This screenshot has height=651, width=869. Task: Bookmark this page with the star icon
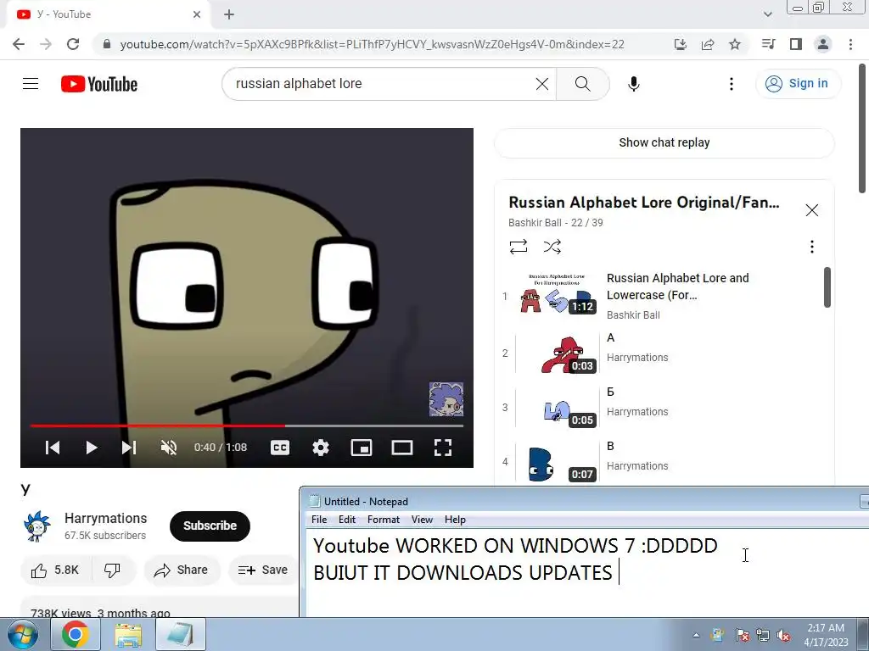(735, 44)
